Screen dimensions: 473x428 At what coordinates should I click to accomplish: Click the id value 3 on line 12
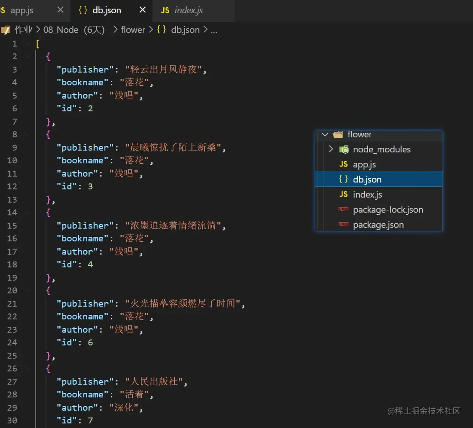coord(90,187)
